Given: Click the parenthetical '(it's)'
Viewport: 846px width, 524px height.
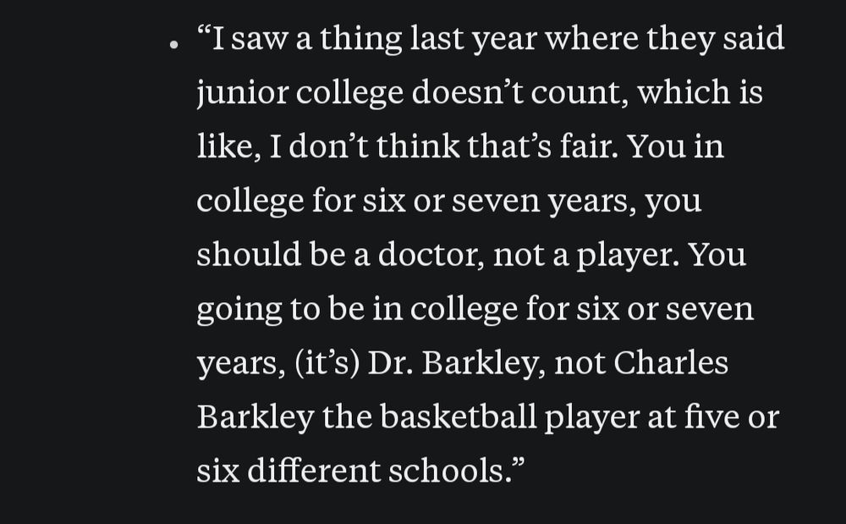Looking at the screenshot, I should (x=327, y=363).
